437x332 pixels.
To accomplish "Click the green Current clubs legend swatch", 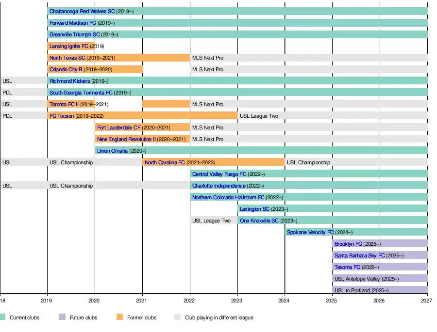I will (2, 317).
